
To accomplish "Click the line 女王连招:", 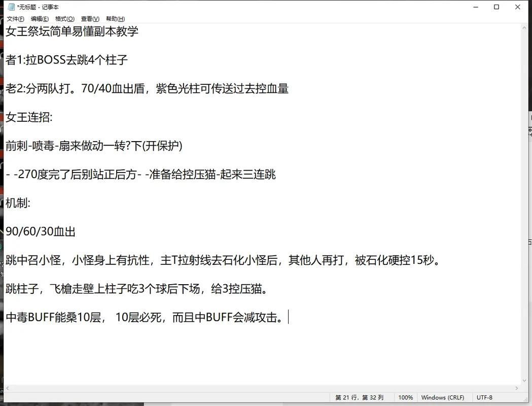I will 29,117.
